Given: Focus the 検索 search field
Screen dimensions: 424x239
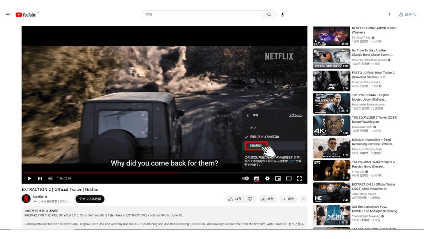Looking at the screenshot, I should point(202,15).
